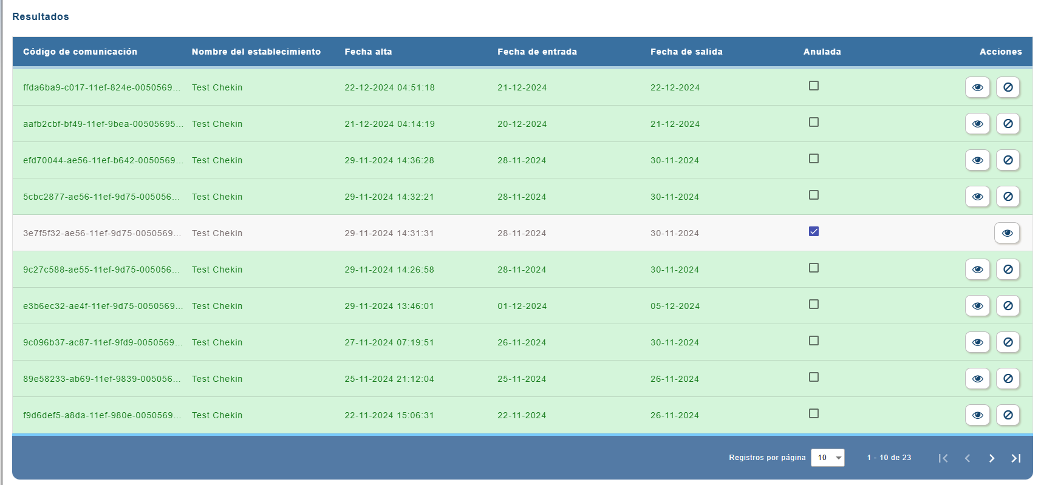Click cancel icon on 5cbc2877 row
Screen dimensions: 1041x485
tap(1008, 197)
